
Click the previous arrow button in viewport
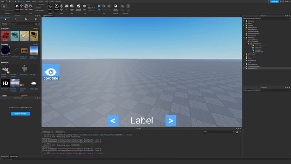pyautogui.click(x=113, y=121)
